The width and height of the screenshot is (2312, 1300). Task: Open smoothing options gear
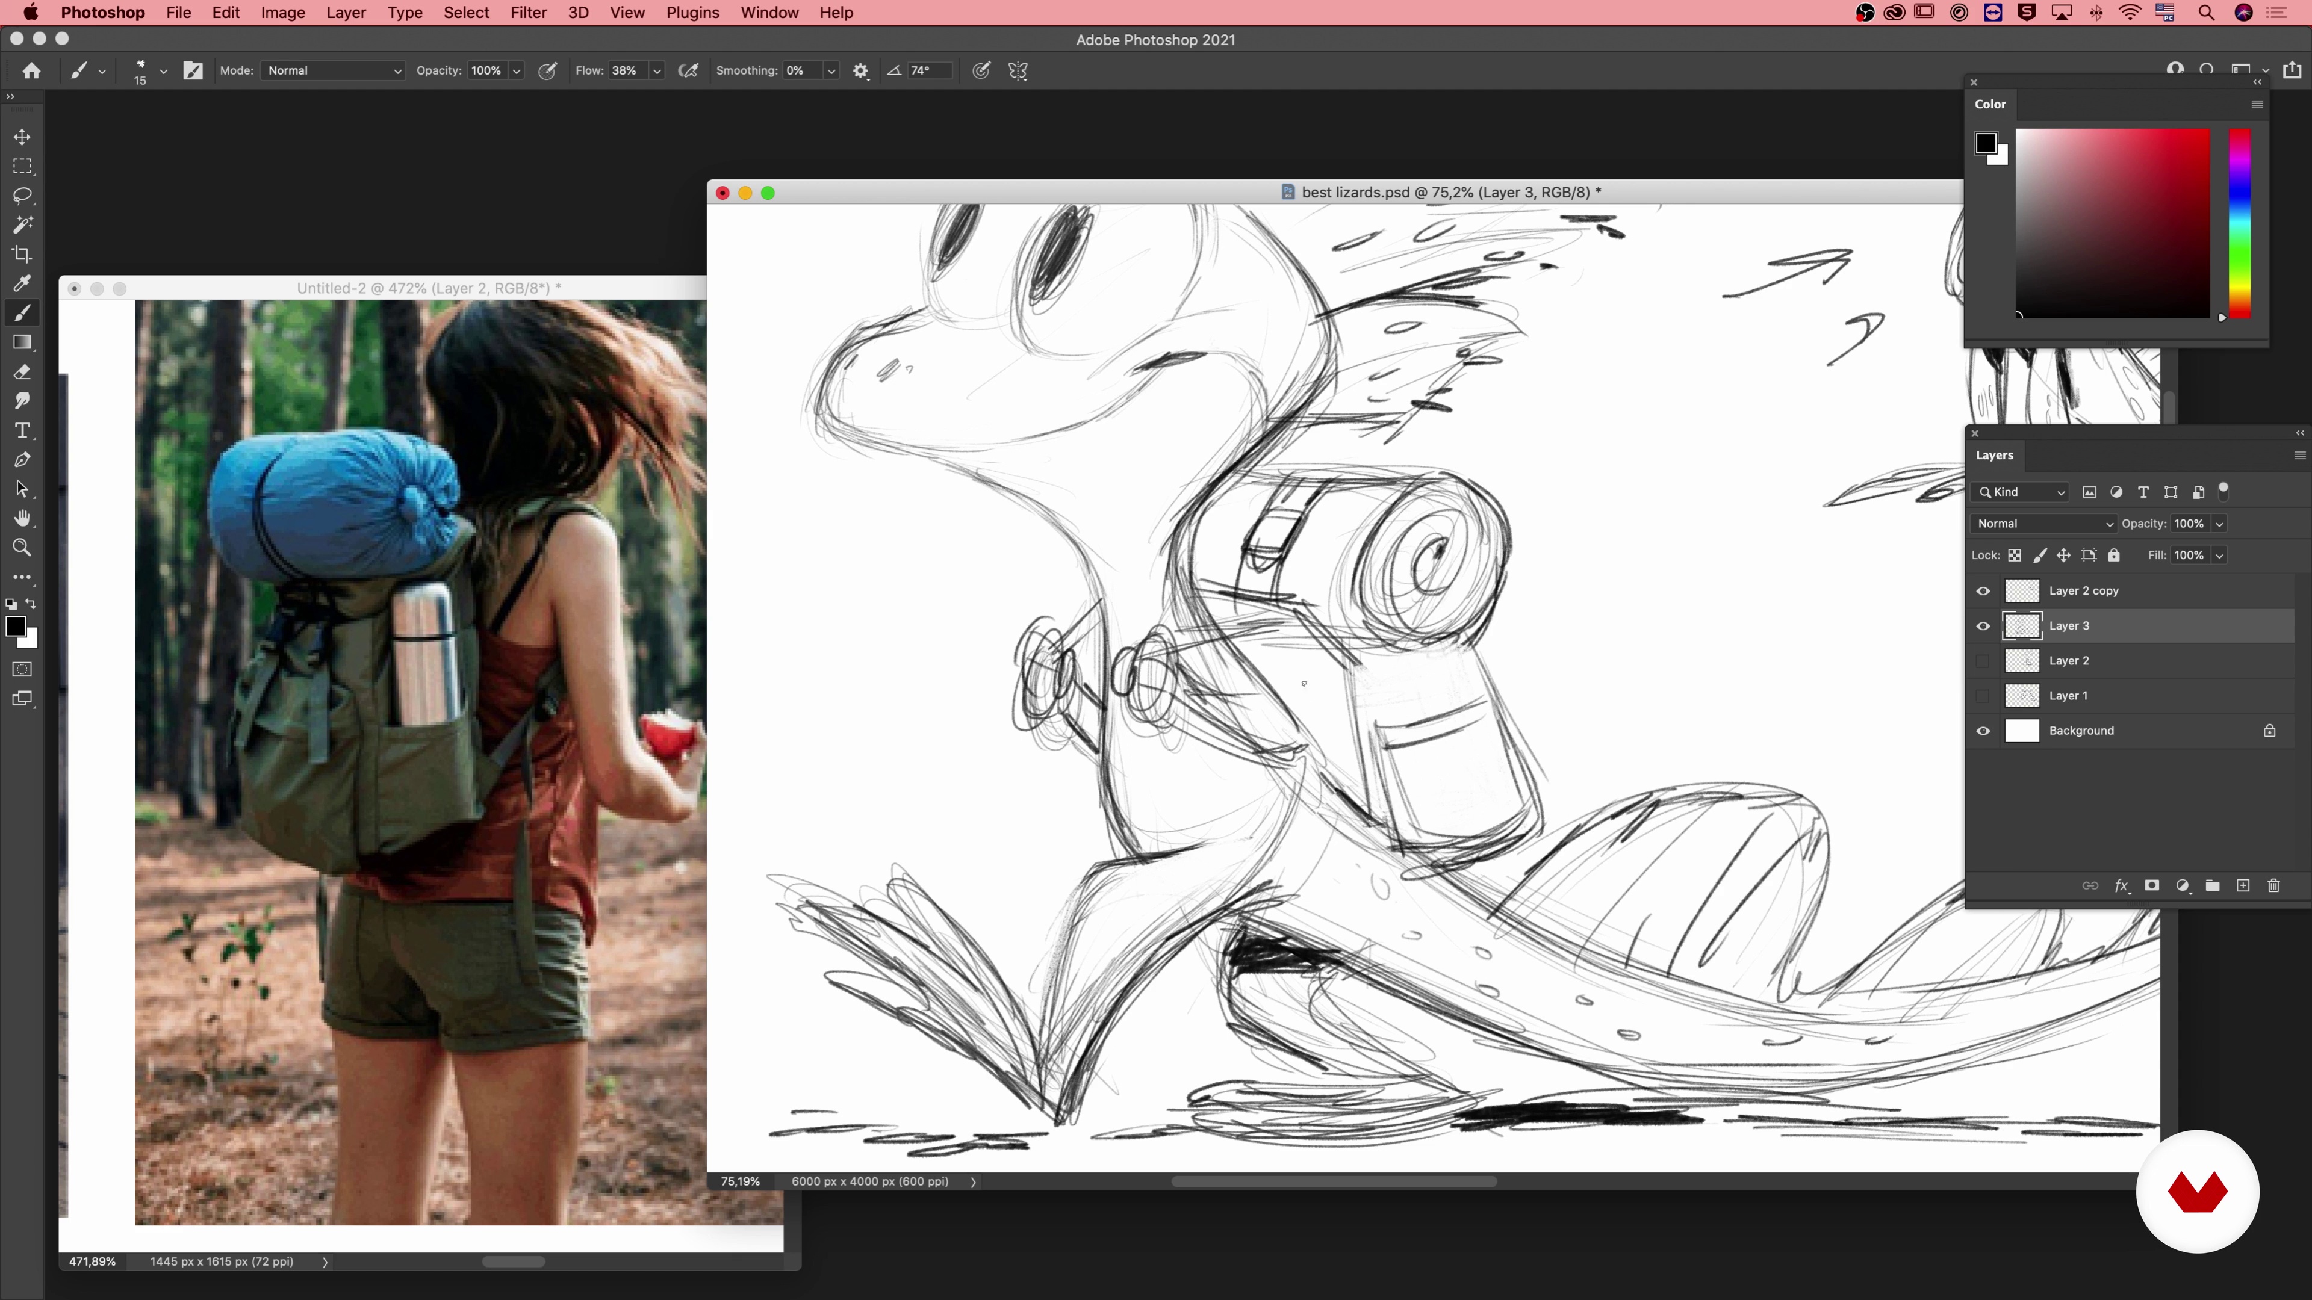[x=861, y=70]
